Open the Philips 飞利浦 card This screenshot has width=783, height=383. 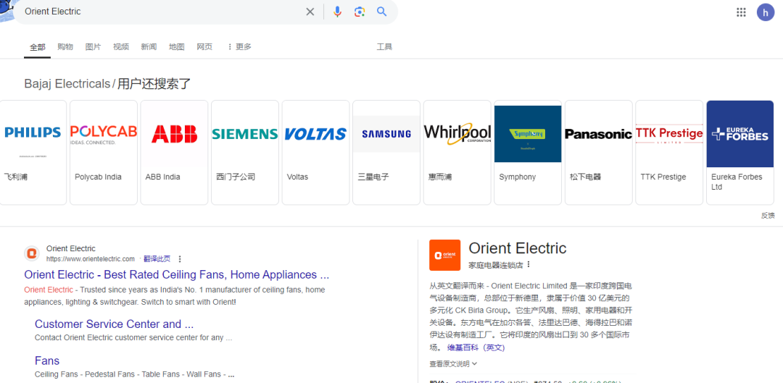coord(33,153)
